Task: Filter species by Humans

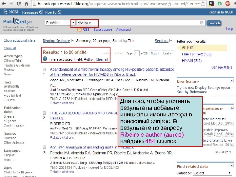Action: coord(10,138)
